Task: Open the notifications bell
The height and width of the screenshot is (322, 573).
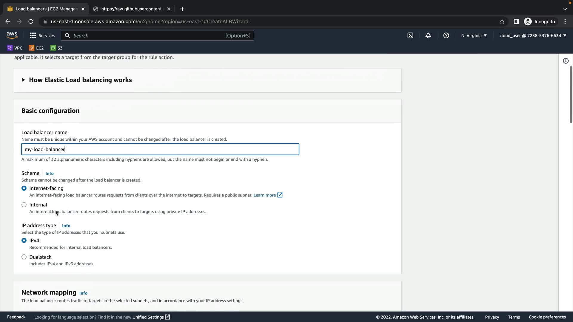Action: click(428, 35)
